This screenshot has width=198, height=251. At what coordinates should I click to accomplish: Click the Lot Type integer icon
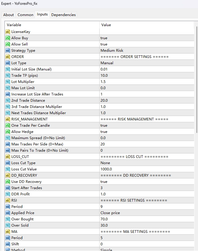coord(7,63)
